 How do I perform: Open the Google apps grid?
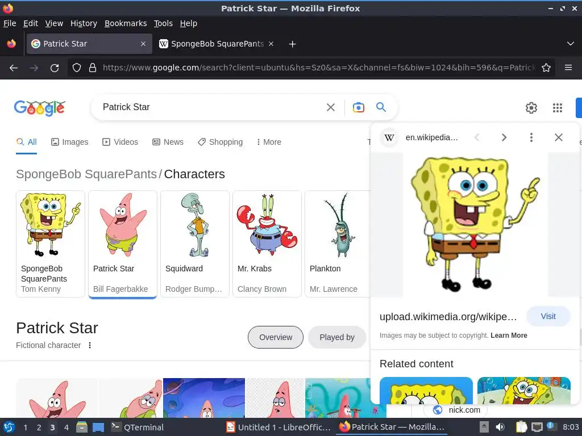pyautogui.click(x=558, y=108)
